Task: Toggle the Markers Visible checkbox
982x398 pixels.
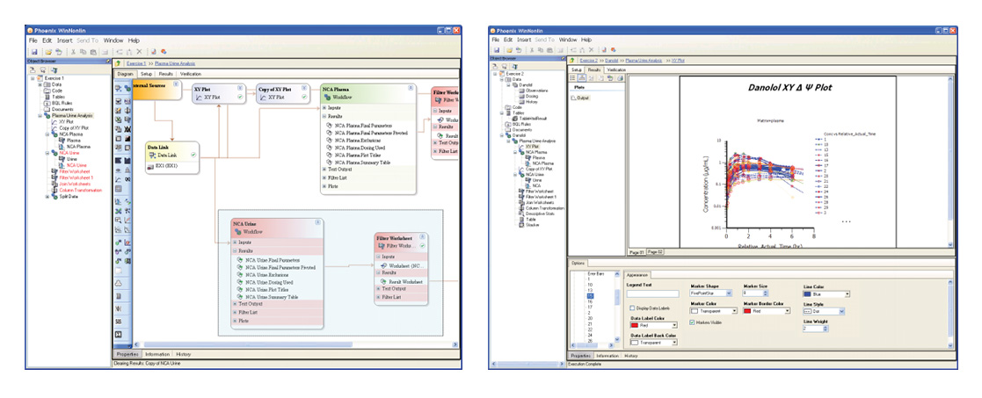Action: click(694, 323)
